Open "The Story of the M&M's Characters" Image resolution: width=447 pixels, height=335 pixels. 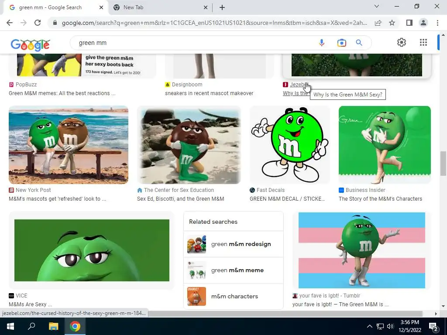click(x=380, y=199)
